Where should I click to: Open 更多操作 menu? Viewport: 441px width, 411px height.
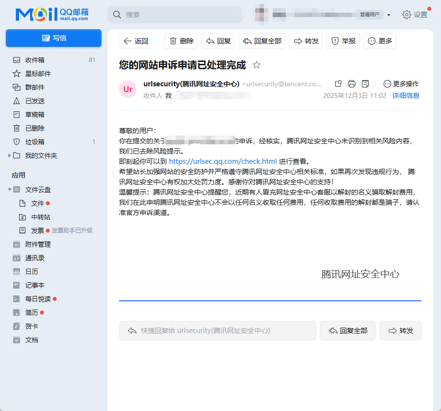(x=401, y=84)
